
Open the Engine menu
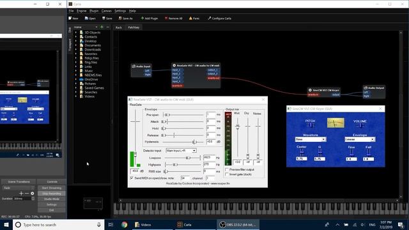pyautogui.click(x=82, y=11)
